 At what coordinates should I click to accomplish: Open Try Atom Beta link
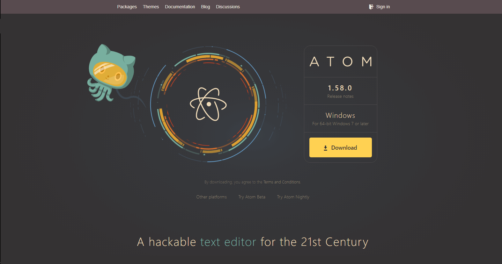[252, 197]
